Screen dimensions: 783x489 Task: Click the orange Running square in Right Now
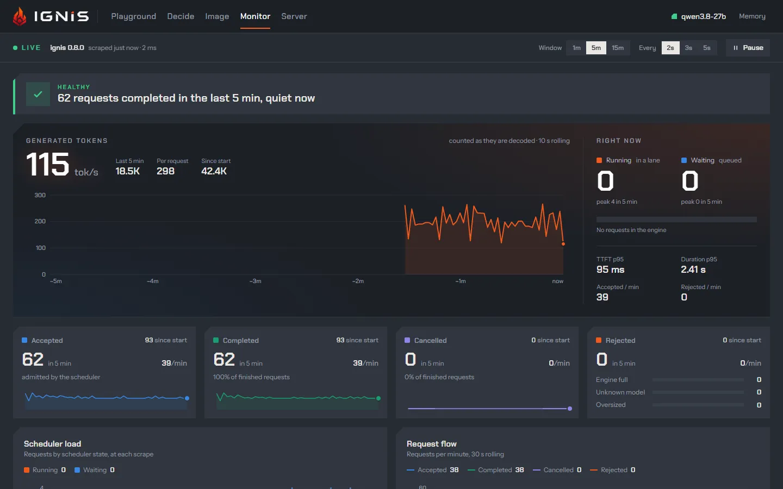(x=599, y=160)
